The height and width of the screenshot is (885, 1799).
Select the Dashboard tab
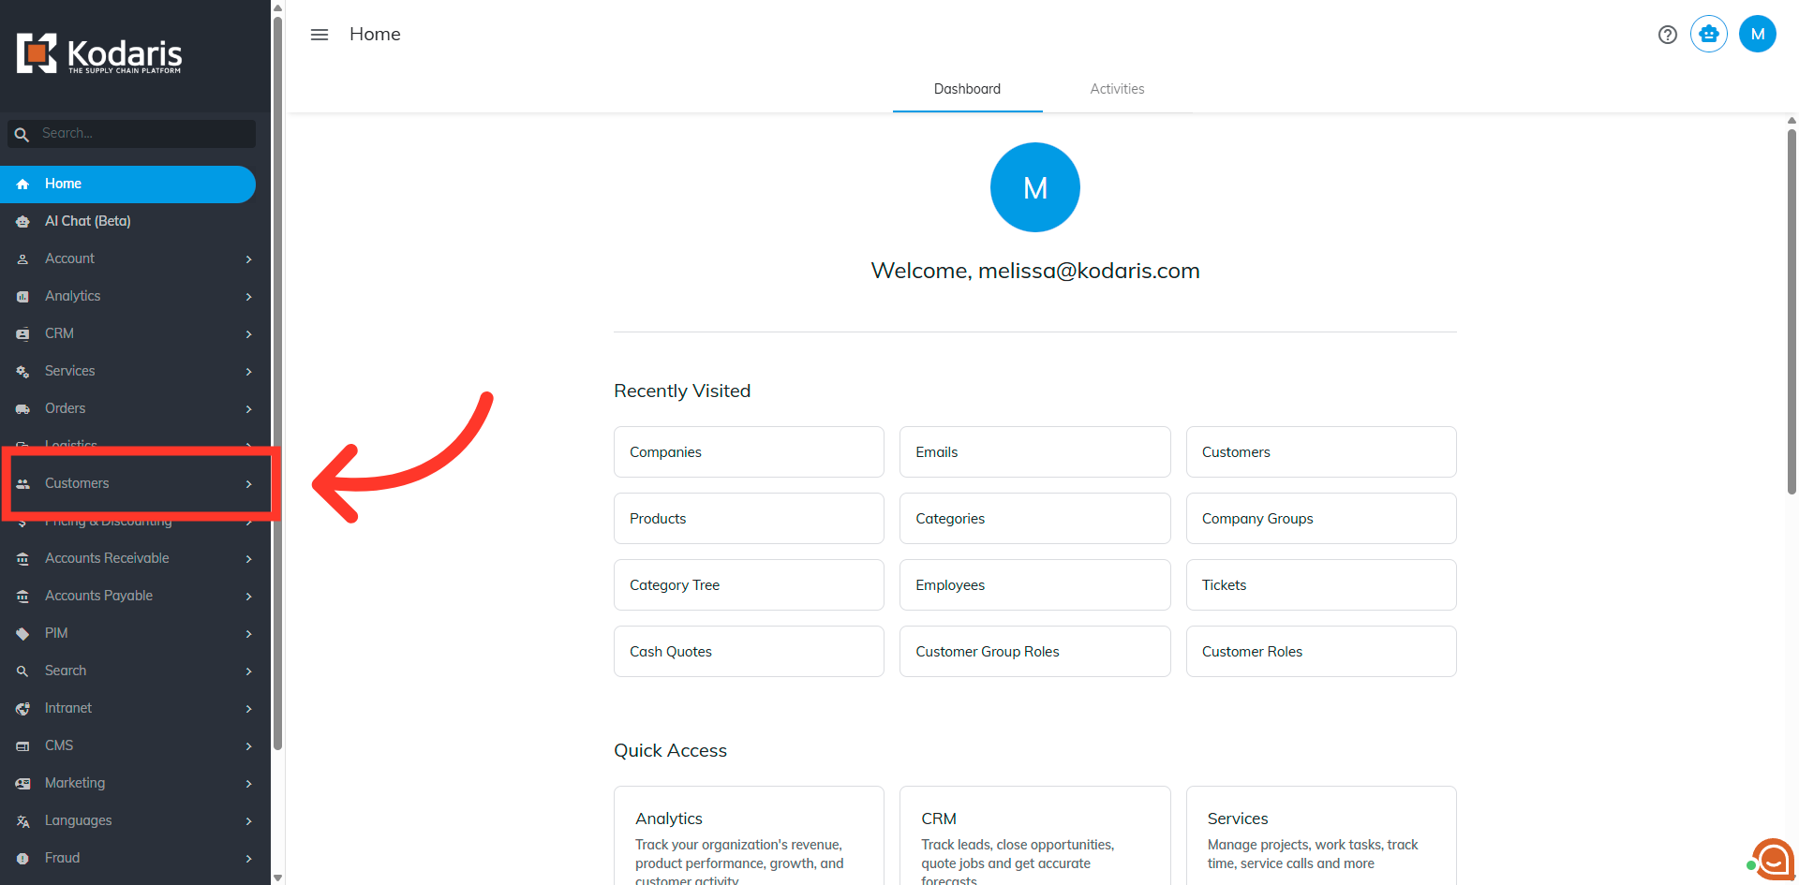coord(967,89)
